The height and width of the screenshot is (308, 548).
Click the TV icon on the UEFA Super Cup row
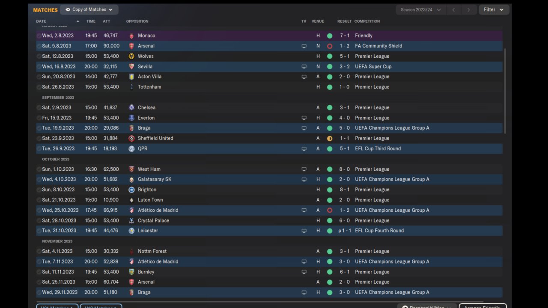[304, 66]
